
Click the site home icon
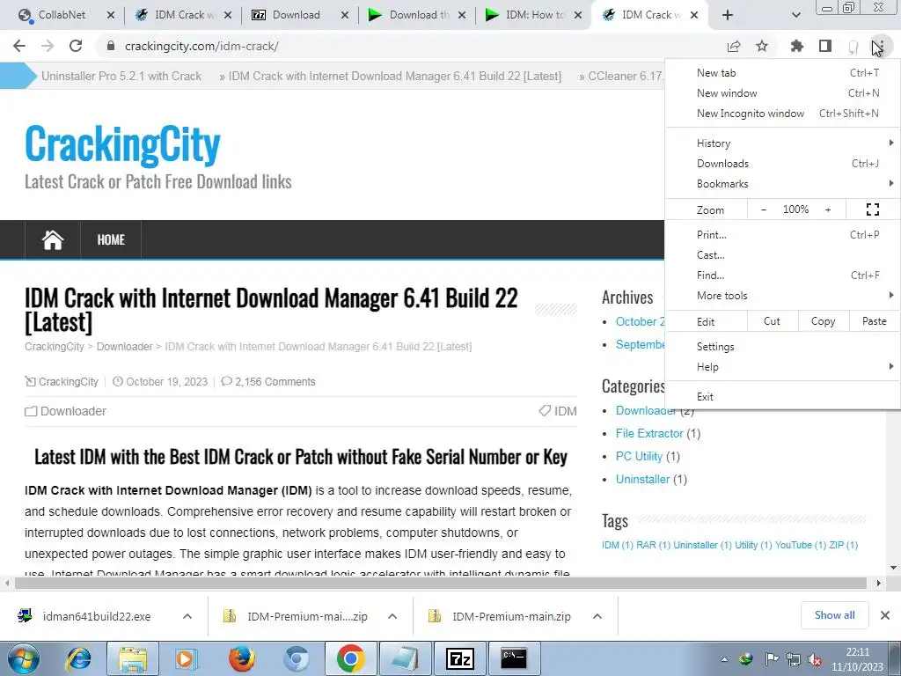point(52,239)
